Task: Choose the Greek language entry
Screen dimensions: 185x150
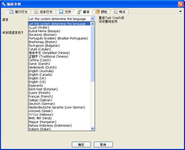Action: click(x=59, y=111)
